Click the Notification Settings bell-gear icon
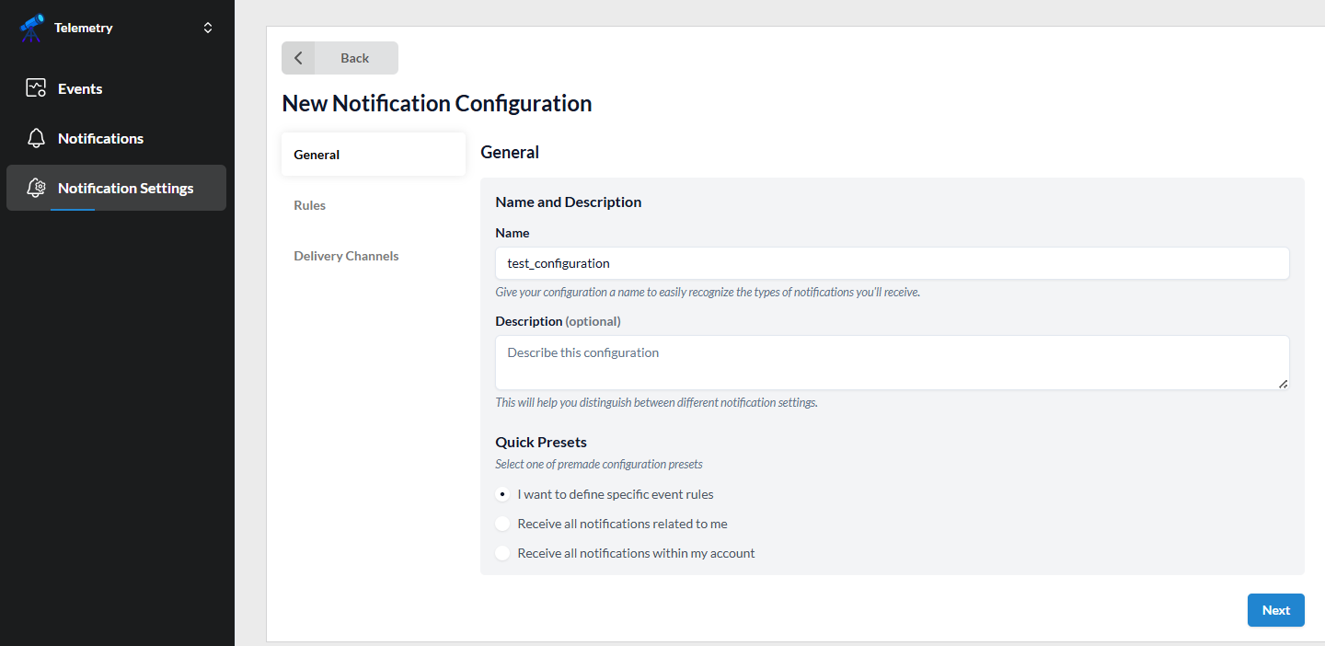 click(36, 188)
